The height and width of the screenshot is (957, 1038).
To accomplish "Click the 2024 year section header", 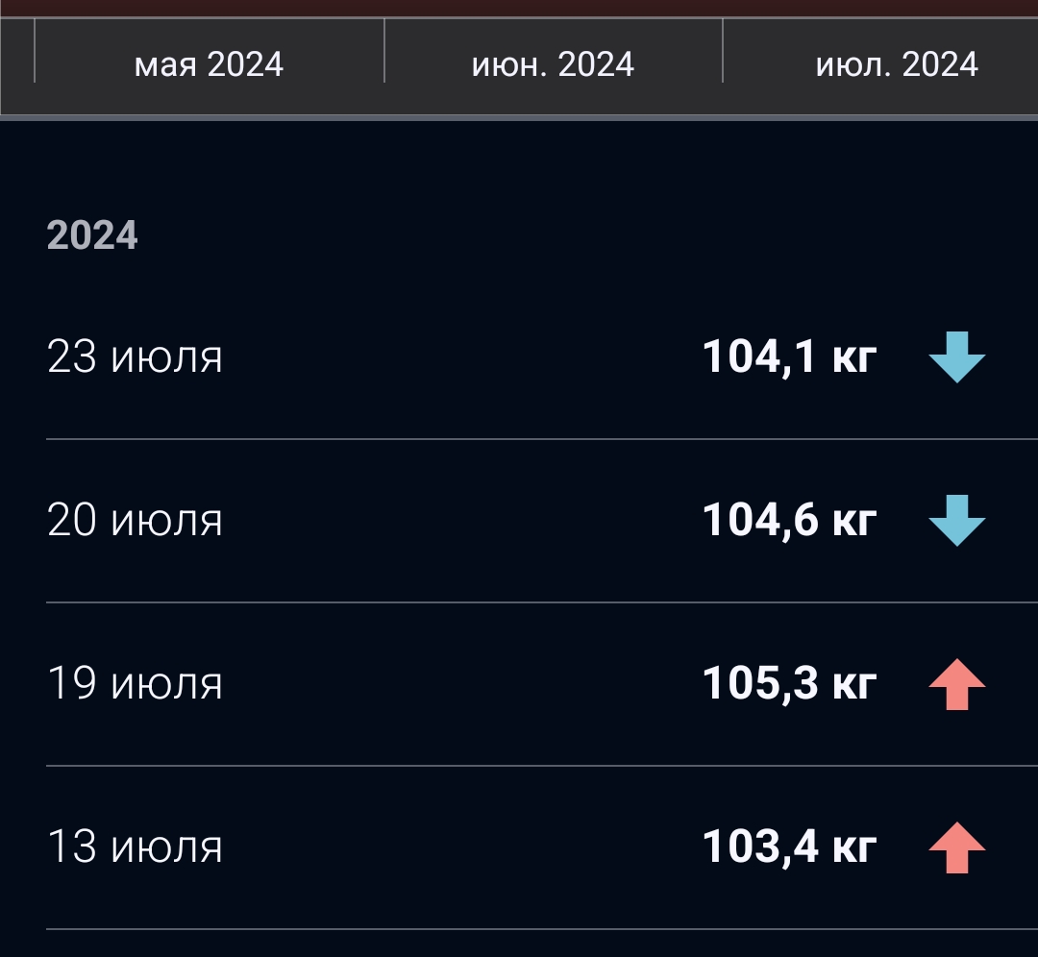I will [x=92, y=235].
